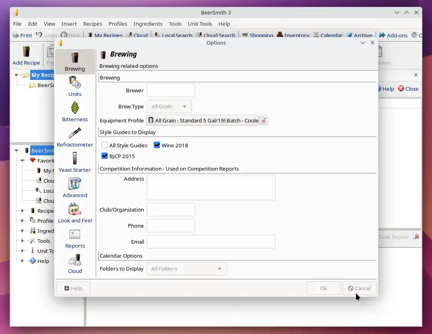Expand the Recipes tree node
This screenshot has height=334, width=432.
23,211
